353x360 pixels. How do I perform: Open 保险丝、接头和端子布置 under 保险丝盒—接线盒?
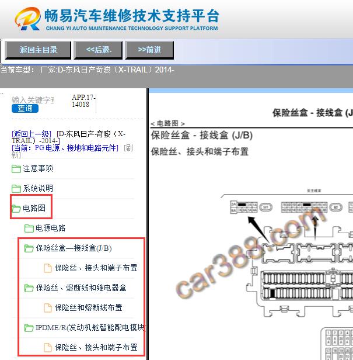click(96, 268)
